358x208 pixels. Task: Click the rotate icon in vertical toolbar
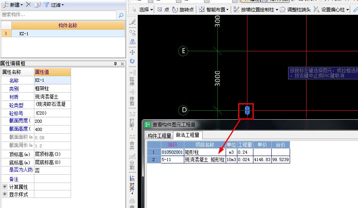point(132,61)
